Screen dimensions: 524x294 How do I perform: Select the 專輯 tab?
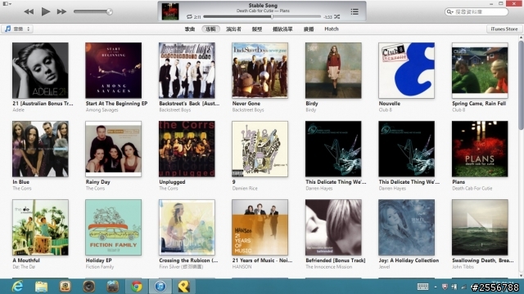210,29
